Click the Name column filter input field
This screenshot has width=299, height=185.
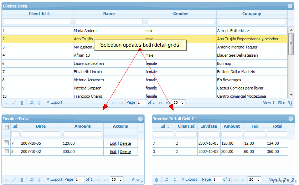point(109,22)
